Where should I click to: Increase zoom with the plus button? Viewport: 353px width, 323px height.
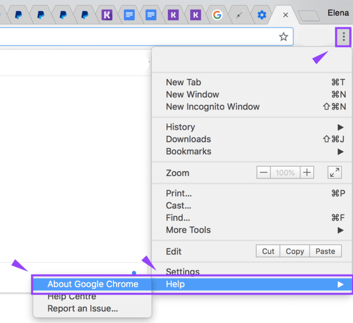pos(307,173)
